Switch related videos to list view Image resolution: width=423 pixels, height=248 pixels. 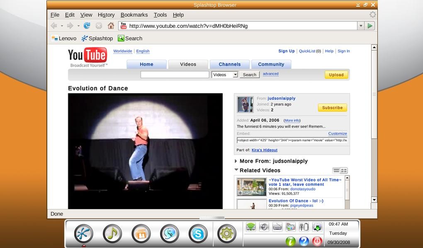336,170
